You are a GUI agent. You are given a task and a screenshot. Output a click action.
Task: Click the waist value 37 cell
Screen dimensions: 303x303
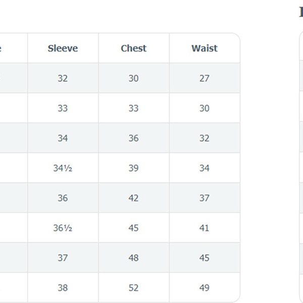point(204,198)
